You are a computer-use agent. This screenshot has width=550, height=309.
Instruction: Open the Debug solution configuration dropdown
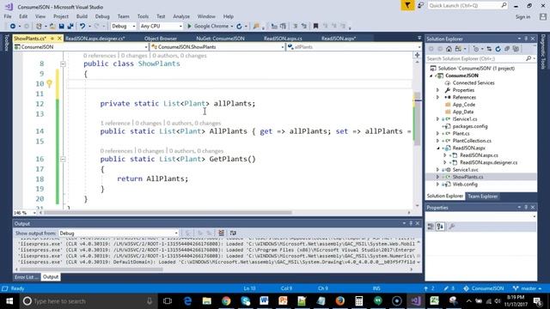click(x=124, y=27)
